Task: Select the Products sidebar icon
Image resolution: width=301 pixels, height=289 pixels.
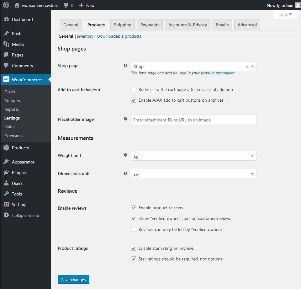Action: pos(7,148)
